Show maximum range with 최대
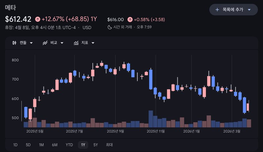 tap(109, 145)
